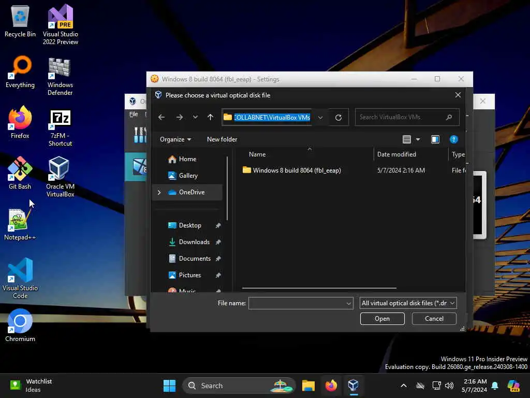This screenshot has width=530, height=398.
Task: Open the file dialog help button
Action: [453, 139]
